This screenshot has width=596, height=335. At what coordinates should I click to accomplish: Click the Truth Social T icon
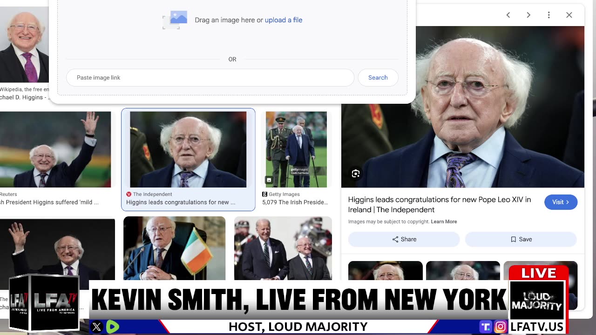coord(486,327)
